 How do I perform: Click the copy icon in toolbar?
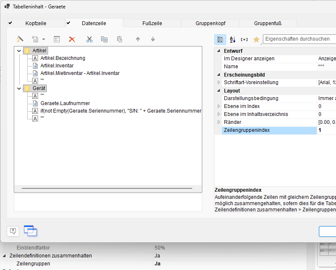pyautogui.click(x=104, y=39)
